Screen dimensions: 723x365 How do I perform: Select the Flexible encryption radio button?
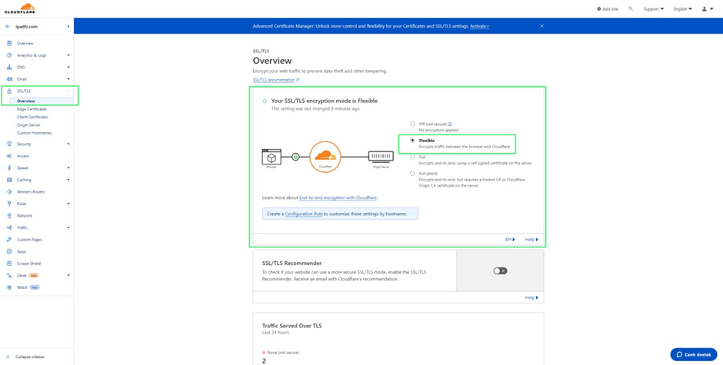[x=412, y=141]
